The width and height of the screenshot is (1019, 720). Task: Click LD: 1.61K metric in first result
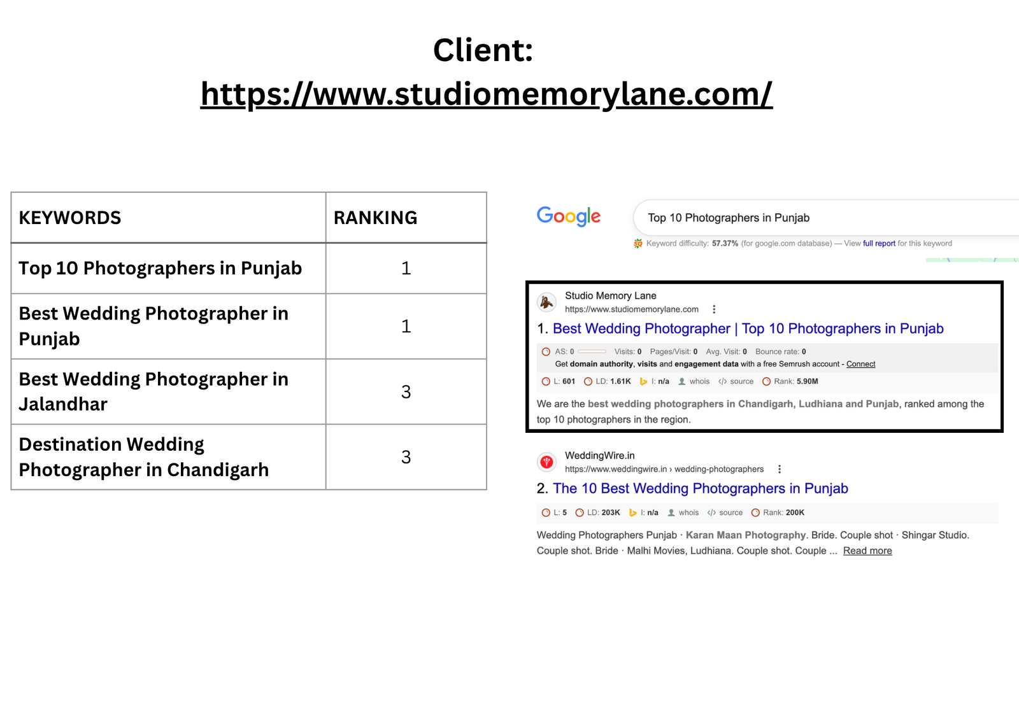tap(607, 381)
